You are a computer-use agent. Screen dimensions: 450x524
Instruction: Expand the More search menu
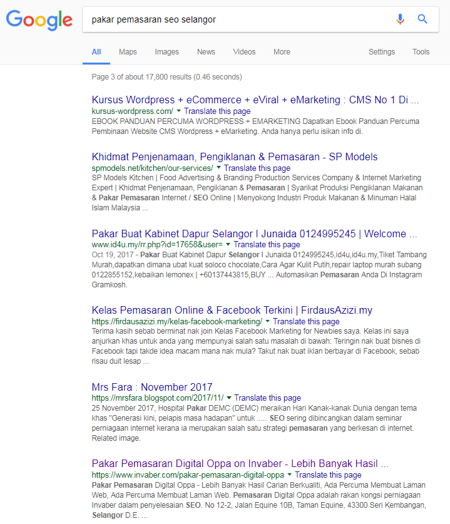282,52
